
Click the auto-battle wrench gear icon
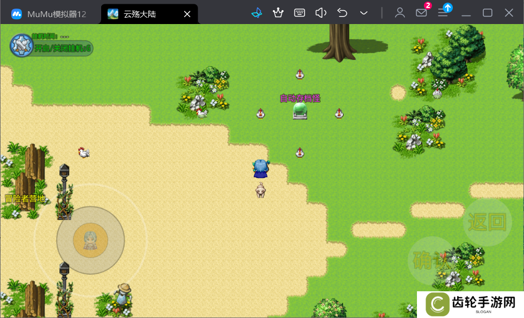(21, 45)
